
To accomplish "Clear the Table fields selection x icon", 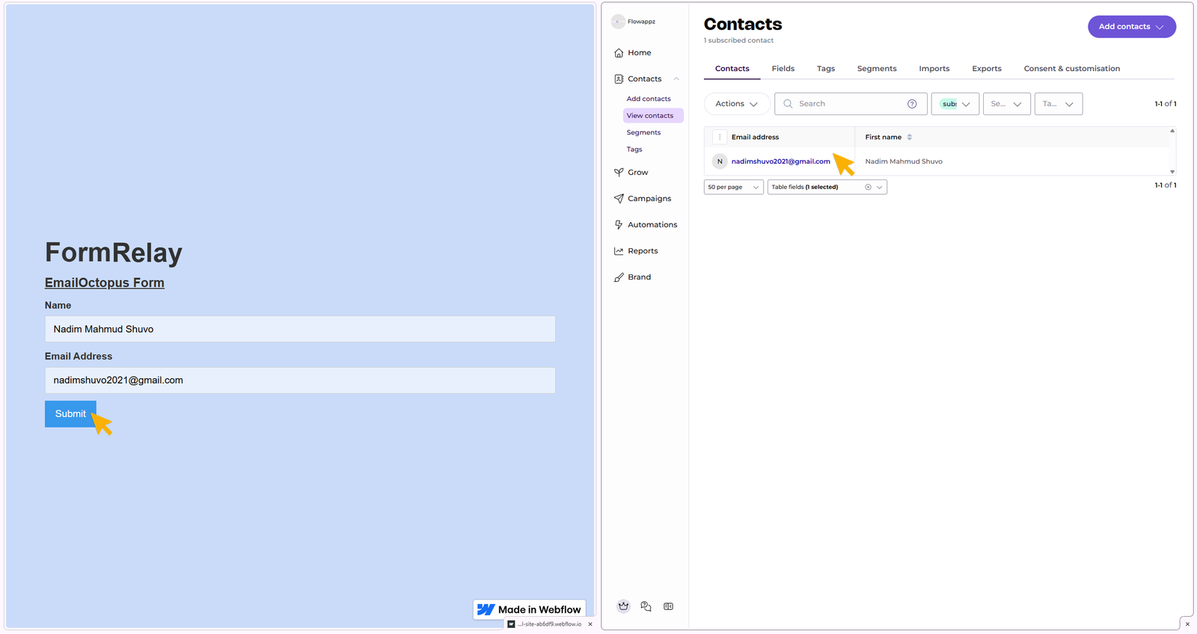I will (x=868, y=188).
